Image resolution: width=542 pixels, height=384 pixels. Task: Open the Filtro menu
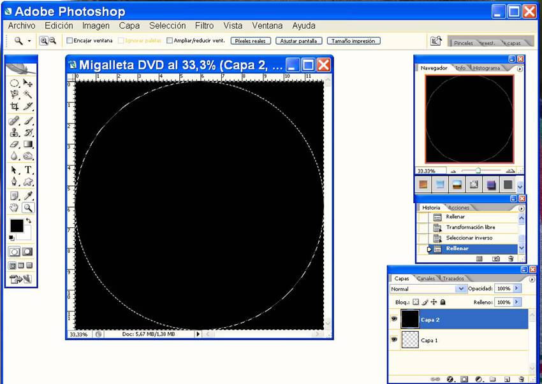[204, 26]
